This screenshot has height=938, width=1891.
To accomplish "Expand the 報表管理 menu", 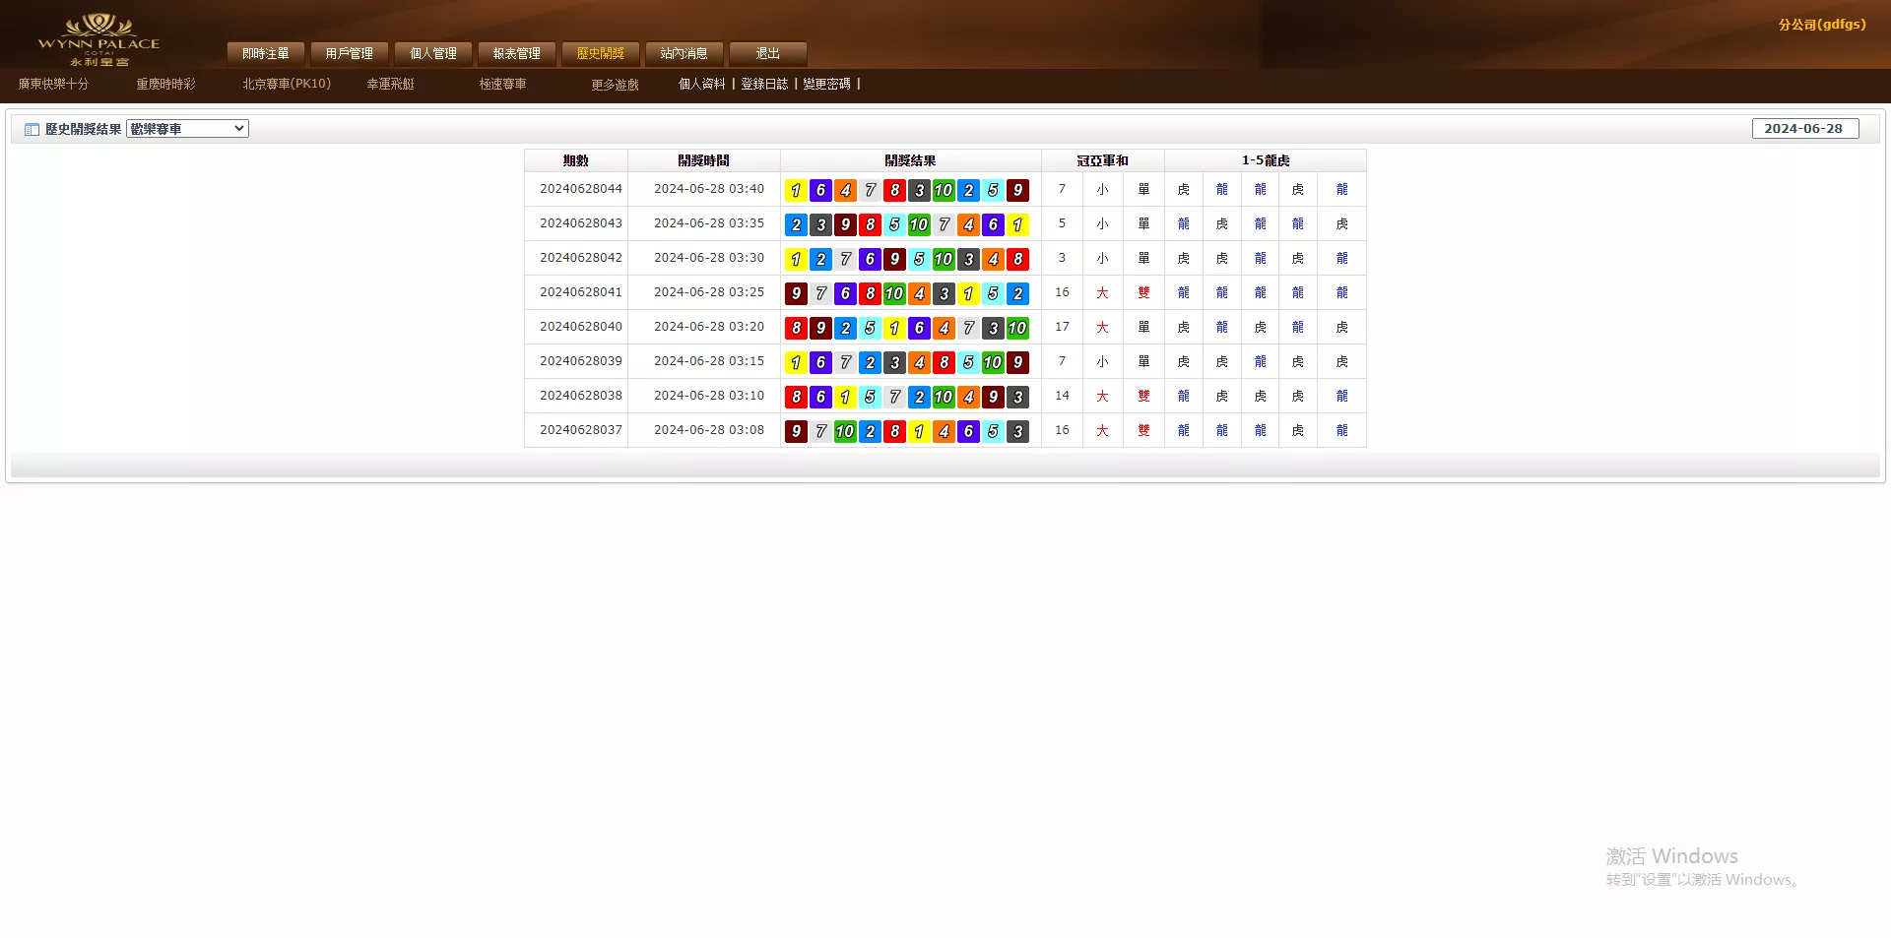I will pyautogui.click(x=515, y=53).
